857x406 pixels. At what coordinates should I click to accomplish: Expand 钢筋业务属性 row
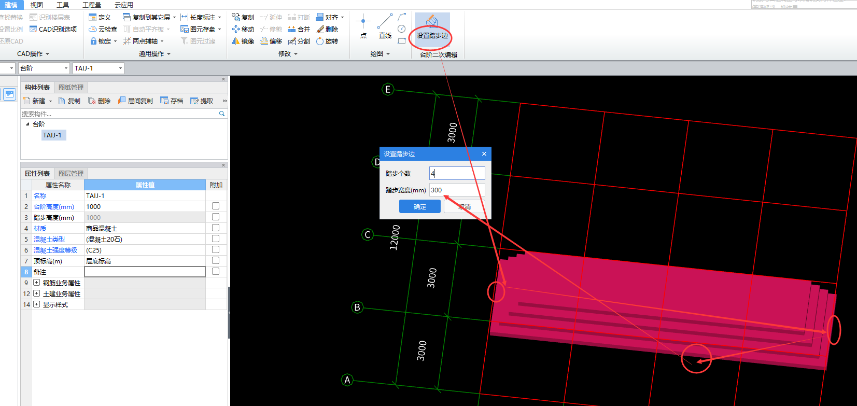[x=37, y=283]
